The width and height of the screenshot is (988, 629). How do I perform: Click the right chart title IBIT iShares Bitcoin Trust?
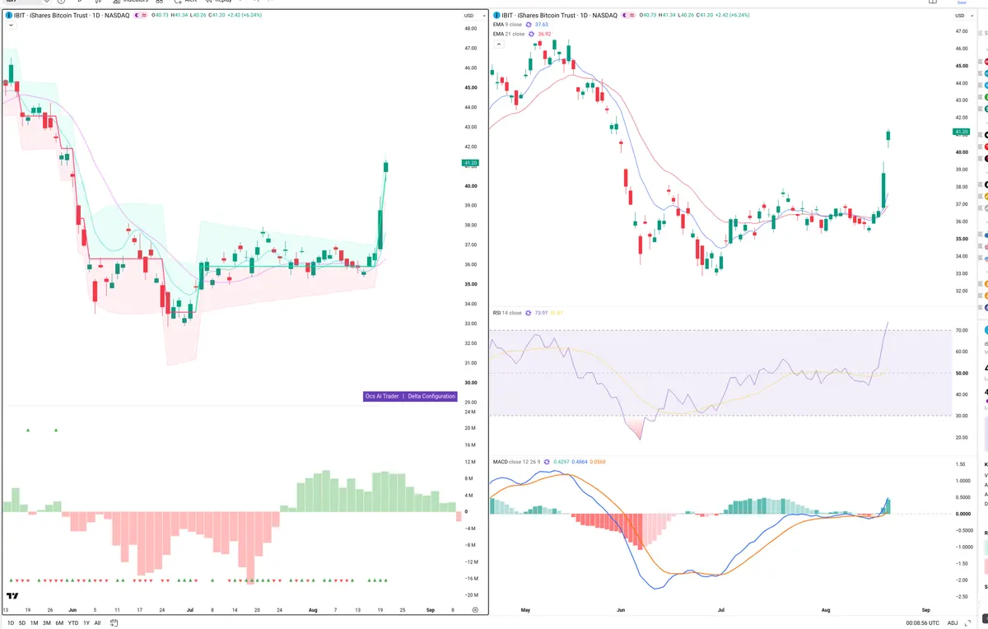[x=540, y=16]
